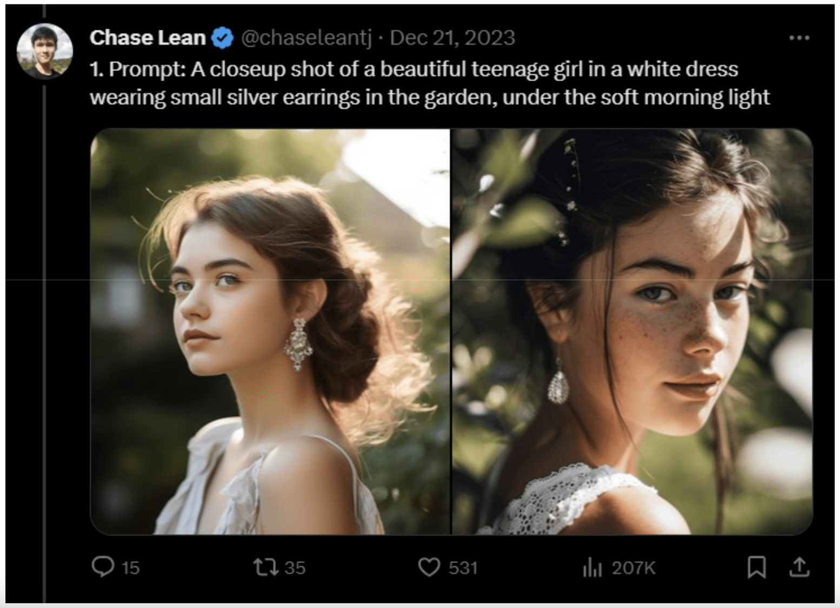The height and width of the screenshot is (608, 840).
Task: Click the share upload icon
Action: click(799, 567)
